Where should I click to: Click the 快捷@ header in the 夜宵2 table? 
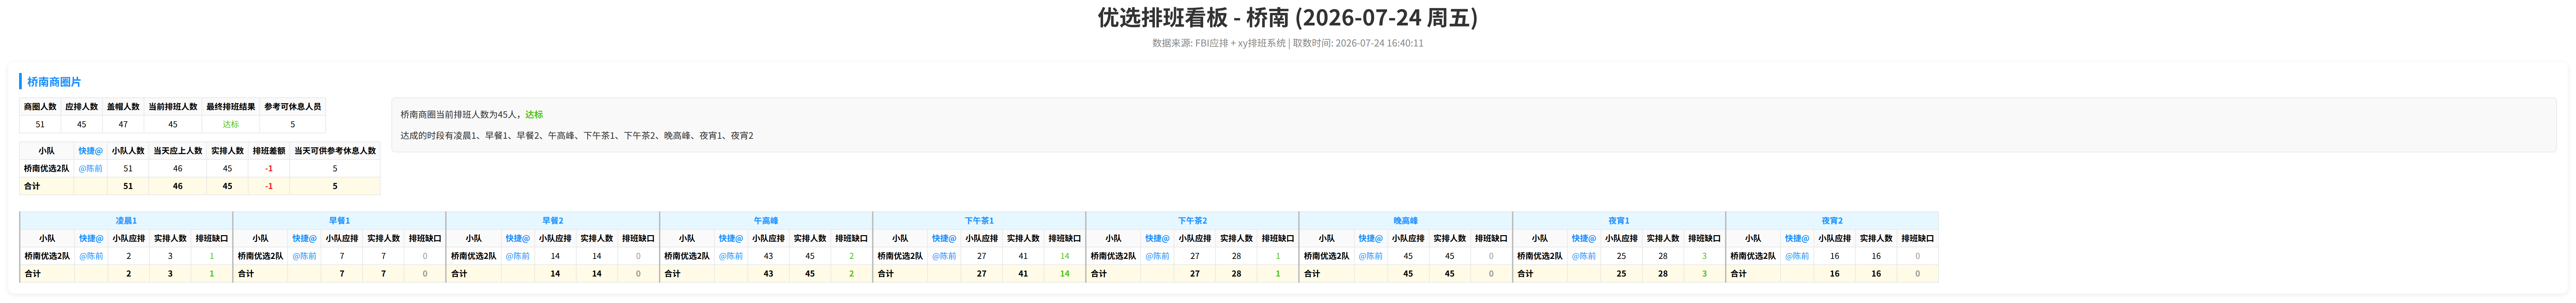[x=1797, y=238]
